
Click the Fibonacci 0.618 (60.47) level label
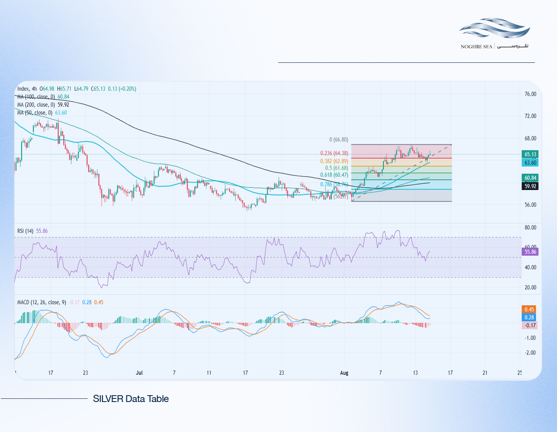click(x=334, y=175)
